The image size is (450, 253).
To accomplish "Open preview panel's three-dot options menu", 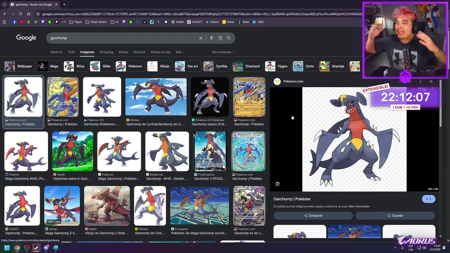I will pos(420,82).
